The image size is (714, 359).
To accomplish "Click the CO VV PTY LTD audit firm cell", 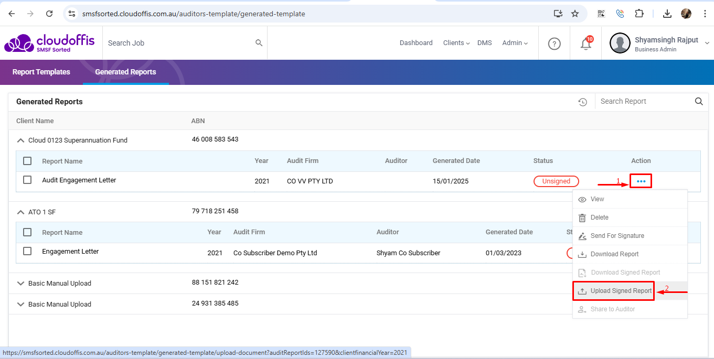I will point(310,181).
